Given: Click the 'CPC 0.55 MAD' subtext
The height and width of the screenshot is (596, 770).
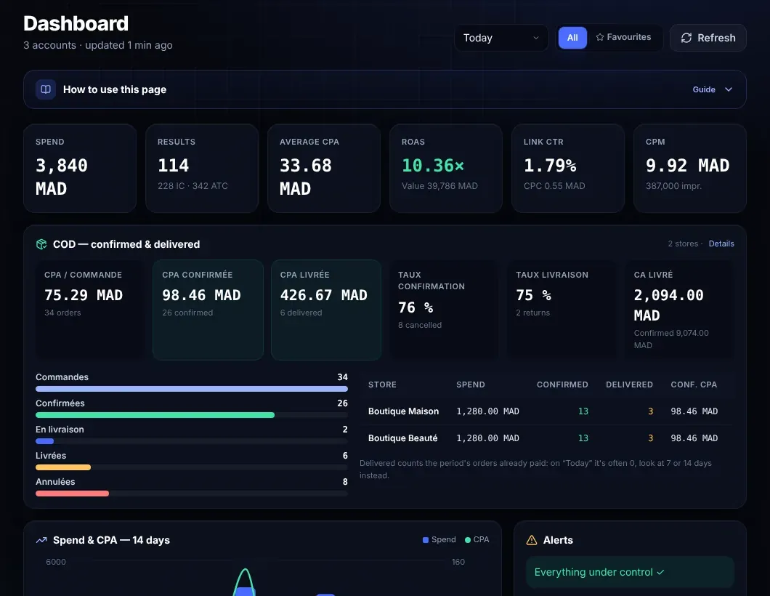Looking at the screenshot, I should point(554,186).
